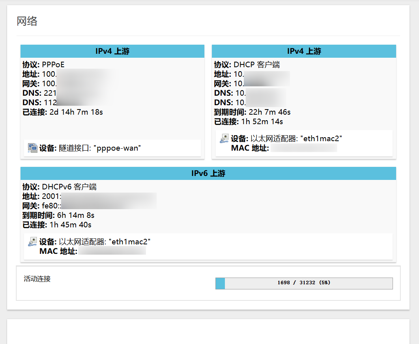The width and height of the screenshot is (419, 344).
Task: Click the 已连接: 2d 14h 7m 18s uptime text
Action: coord(60,112)
